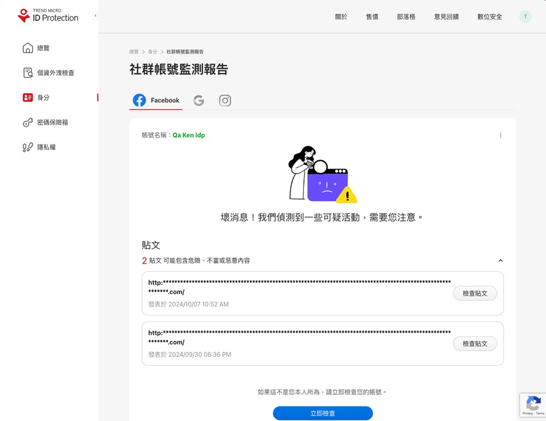
Task: Click the Trend Micro ID Protection logo
Action: click(x=48, y=16)
